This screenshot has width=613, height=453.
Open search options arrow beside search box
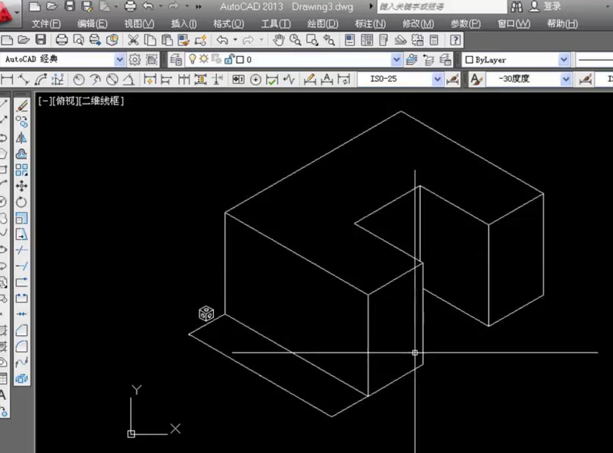(x=371, y=6)
